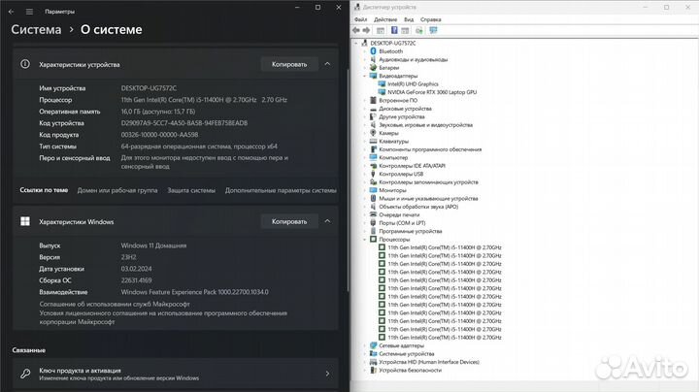The image size is (699, 392).
Task: Select Компьютер category
Action: (393, 158)
